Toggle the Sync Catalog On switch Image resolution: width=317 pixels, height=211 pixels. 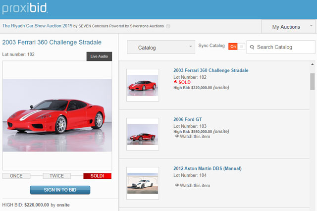[237, 47]
